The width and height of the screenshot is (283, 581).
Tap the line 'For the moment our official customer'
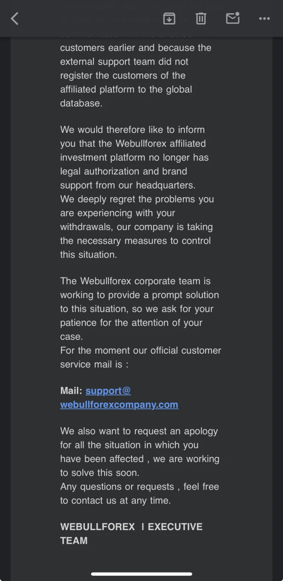141,350
